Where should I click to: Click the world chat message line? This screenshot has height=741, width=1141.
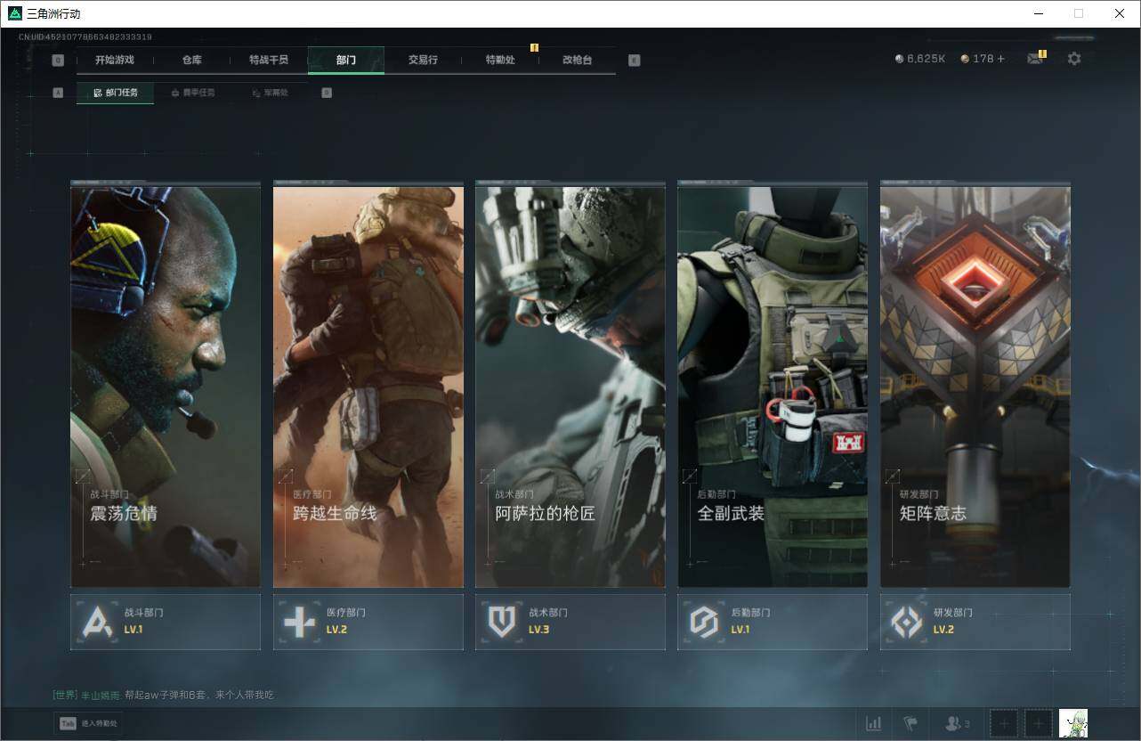click(x=163, y=695)
